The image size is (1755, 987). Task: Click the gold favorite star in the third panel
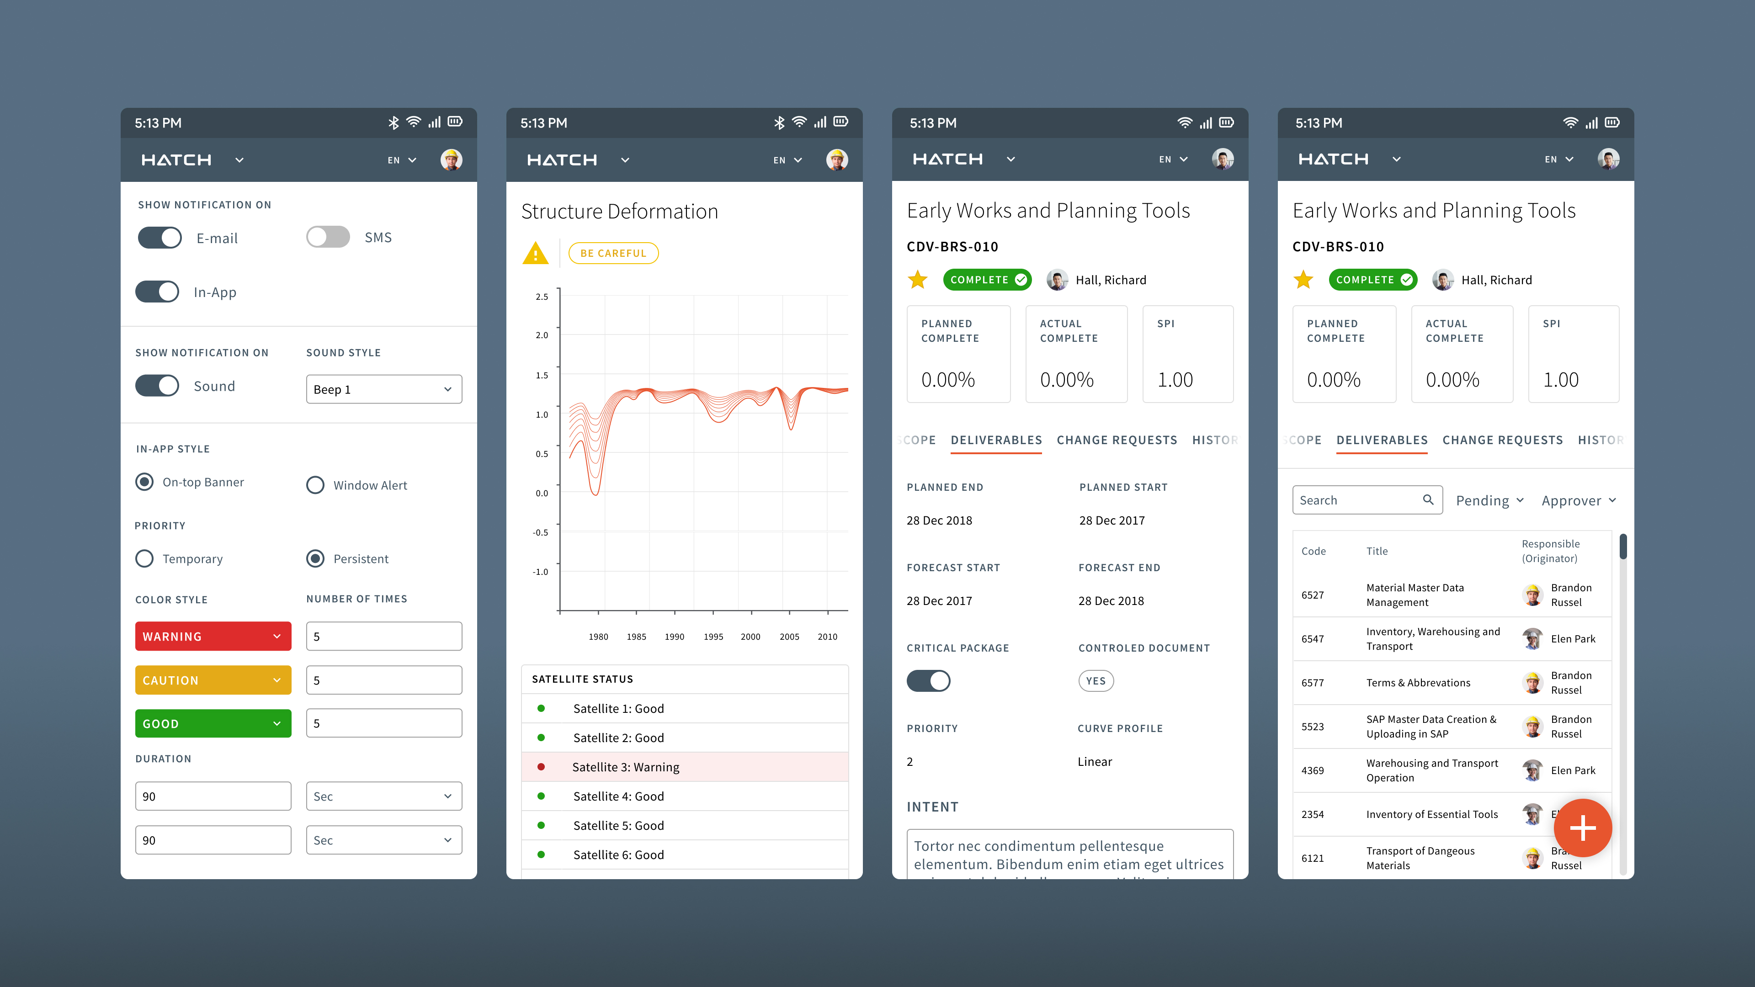pos(918,280)
